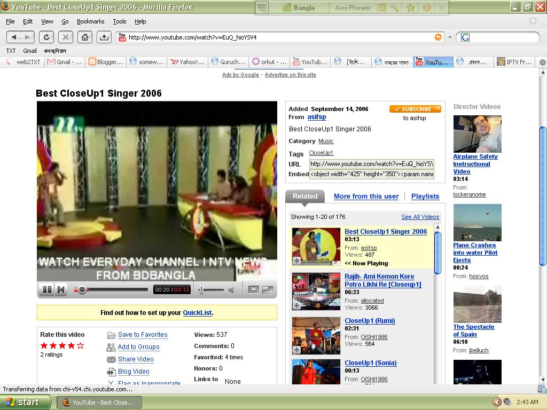The height and width of the screenshot is (410, 547).
Task: Add CloseUp1 (Rumi) to QuickList plus icon
Action: point(296,350)
